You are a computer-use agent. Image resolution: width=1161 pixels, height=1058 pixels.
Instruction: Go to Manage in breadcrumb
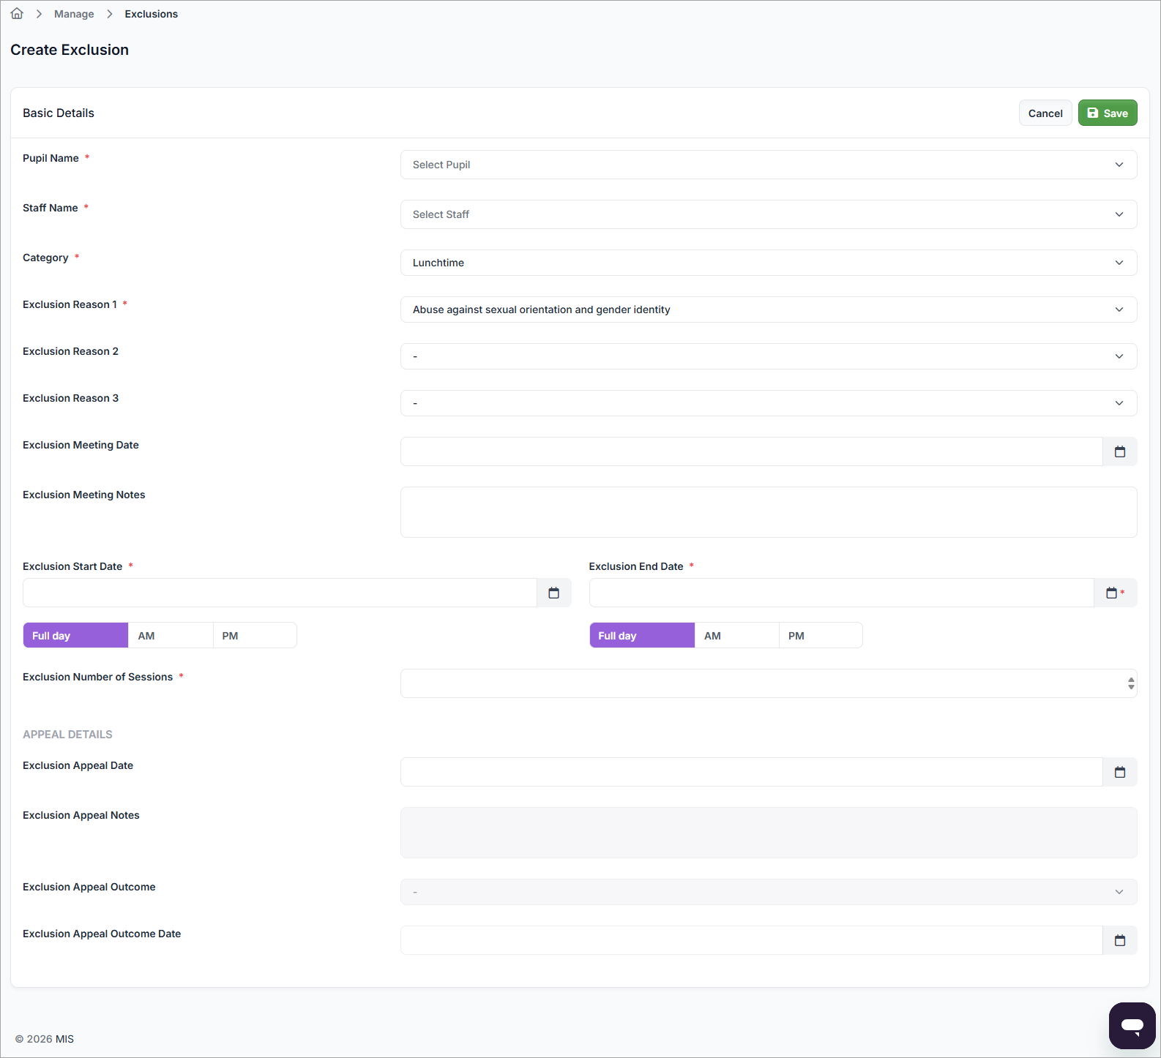click(x=74, y=14)
